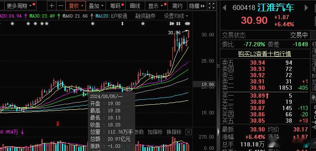
Task: Select 买二 bid price 30.88
Action: pyautogui.click(x=257, y=102)
